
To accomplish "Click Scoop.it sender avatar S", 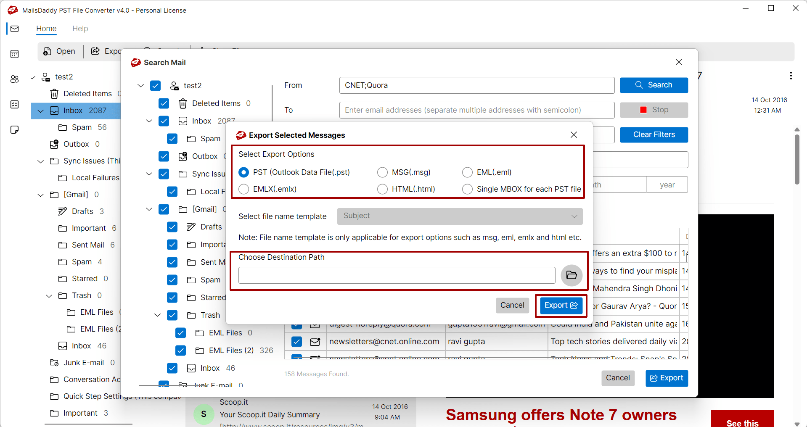I will tap(204, 414).
